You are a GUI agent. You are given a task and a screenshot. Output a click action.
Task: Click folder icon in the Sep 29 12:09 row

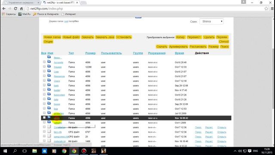tap(49, 103)
